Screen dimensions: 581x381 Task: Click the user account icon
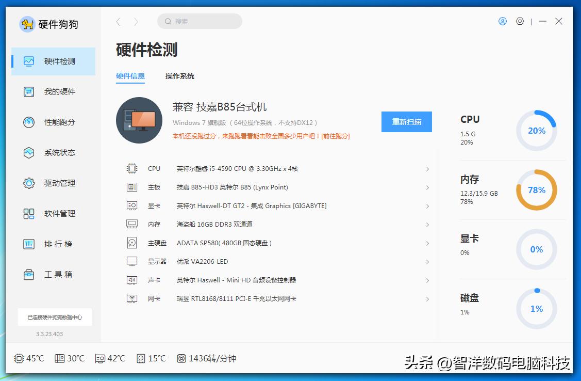click(x=502, y=21)
